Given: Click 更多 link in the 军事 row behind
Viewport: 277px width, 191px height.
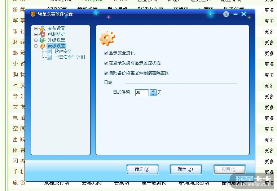Looking at the screenshot, I should tap(269, 21).
